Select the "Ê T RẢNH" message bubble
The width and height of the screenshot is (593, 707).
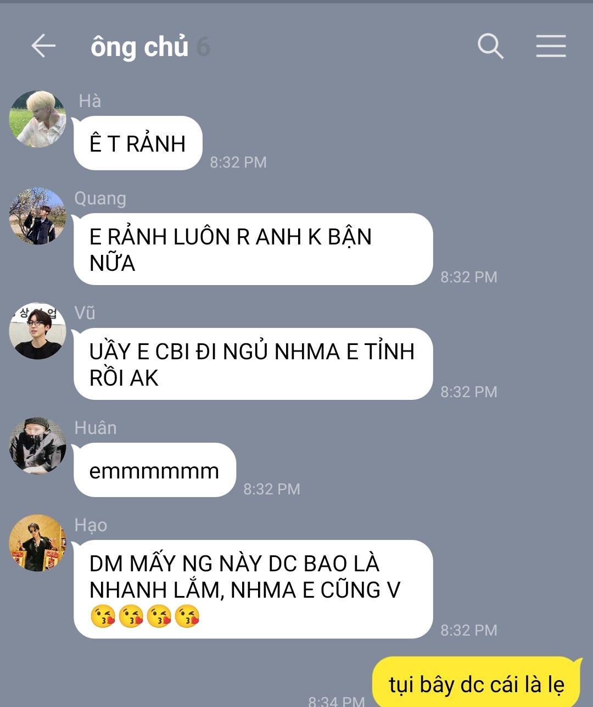[x=138, y=143]
